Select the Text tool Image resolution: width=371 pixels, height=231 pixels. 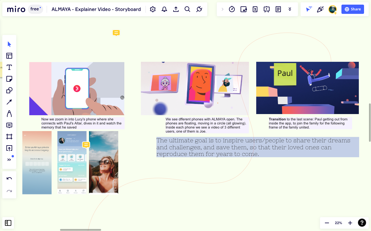click(x=9, y=67)
